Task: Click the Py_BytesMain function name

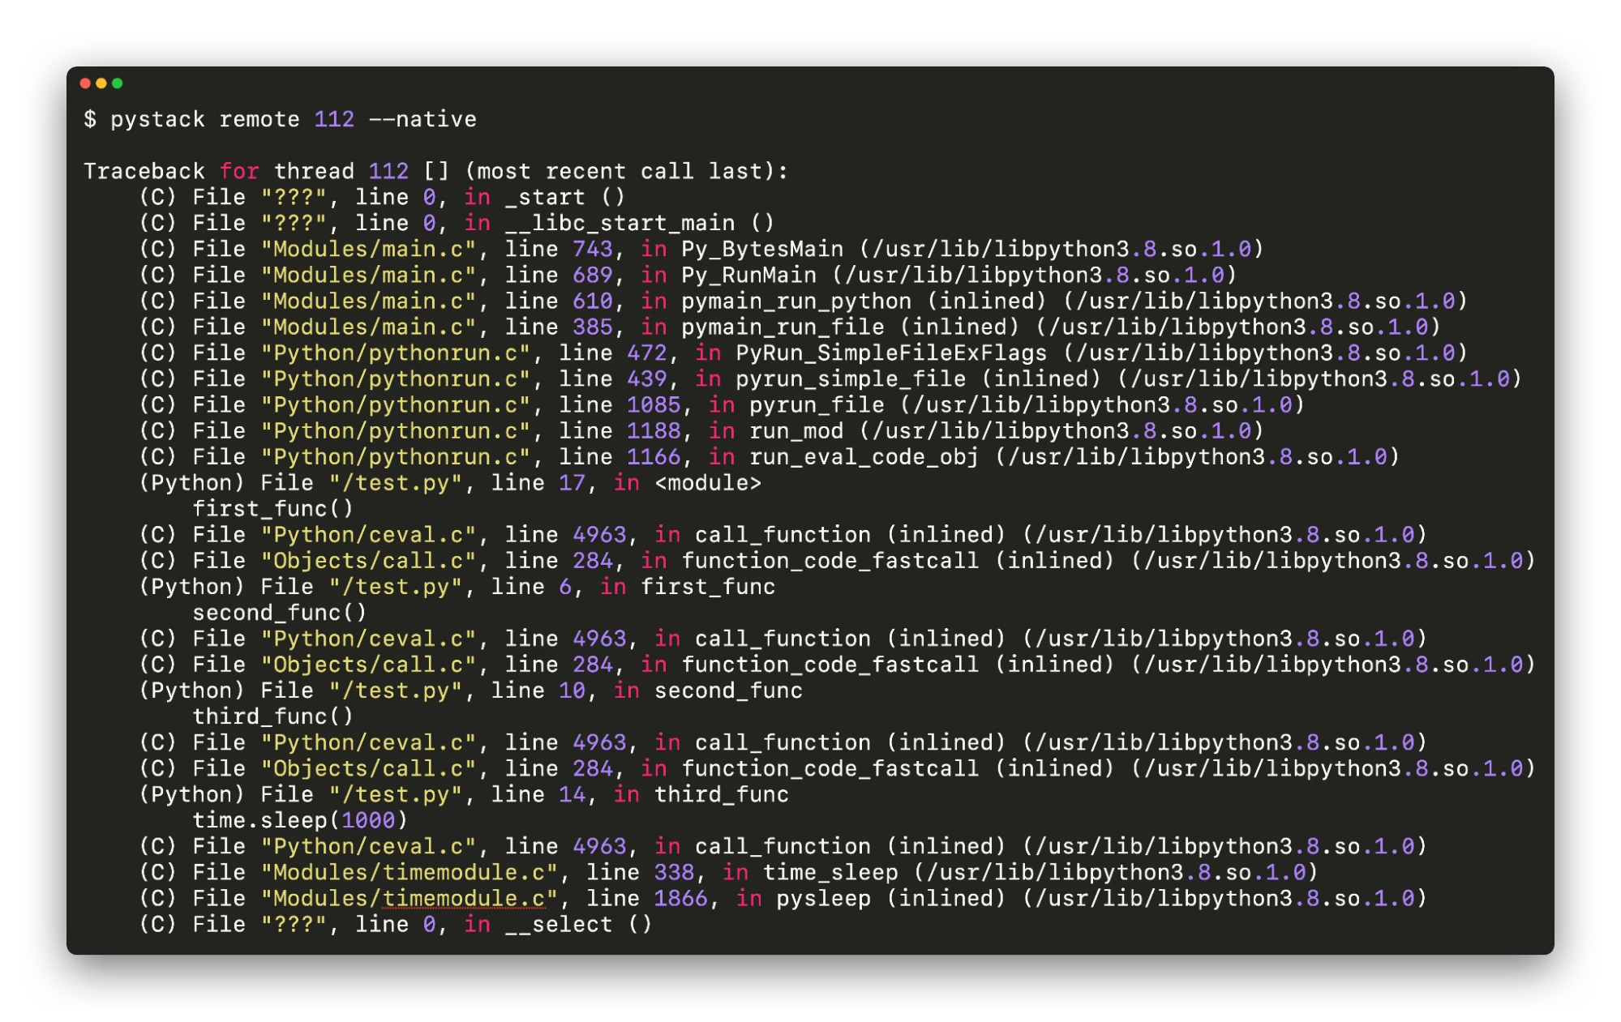Action: (x=761, y=249)
